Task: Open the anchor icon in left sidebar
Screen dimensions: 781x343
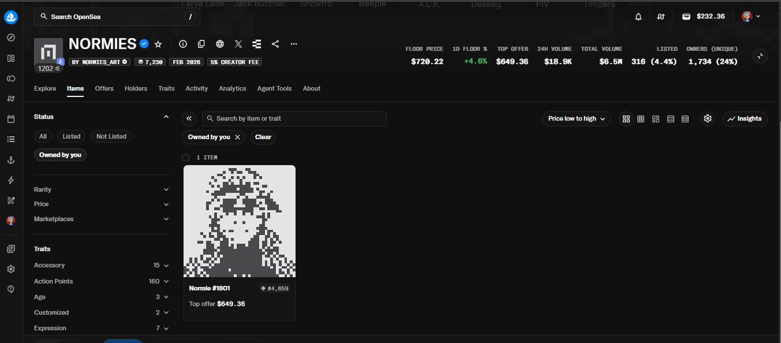Action: click(11, 159)
